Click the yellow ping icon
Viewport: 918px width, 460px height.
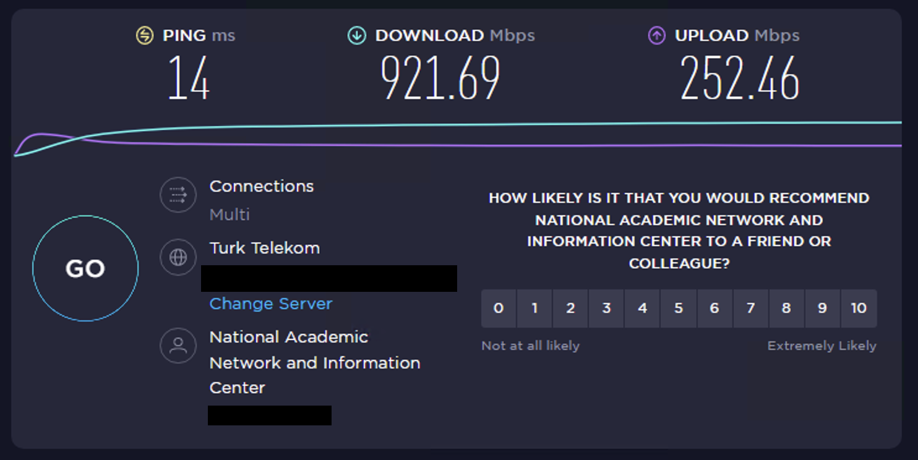[x=144, y=35]
